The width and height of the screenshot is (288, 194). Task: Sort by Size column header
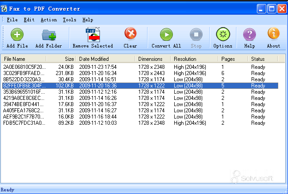(61, 59)
